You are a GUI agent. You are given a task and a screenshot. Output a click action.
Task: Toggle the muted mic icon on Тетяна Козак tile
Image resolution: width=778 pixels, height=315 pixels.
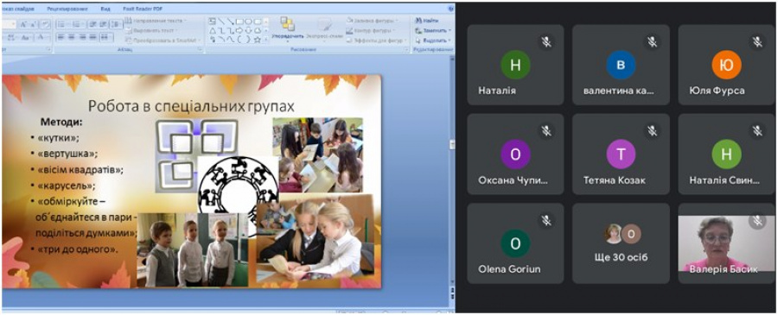pos(652,131)
